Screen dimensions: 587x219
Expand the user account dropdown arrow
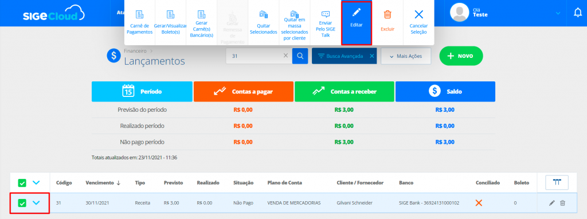point(558,13)
